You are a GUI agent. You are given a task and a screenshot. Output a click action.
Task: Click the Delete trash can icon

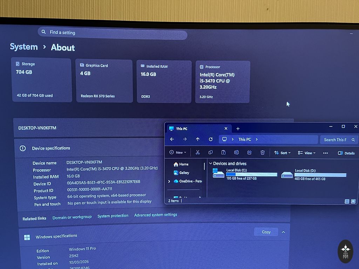(263, 153)
